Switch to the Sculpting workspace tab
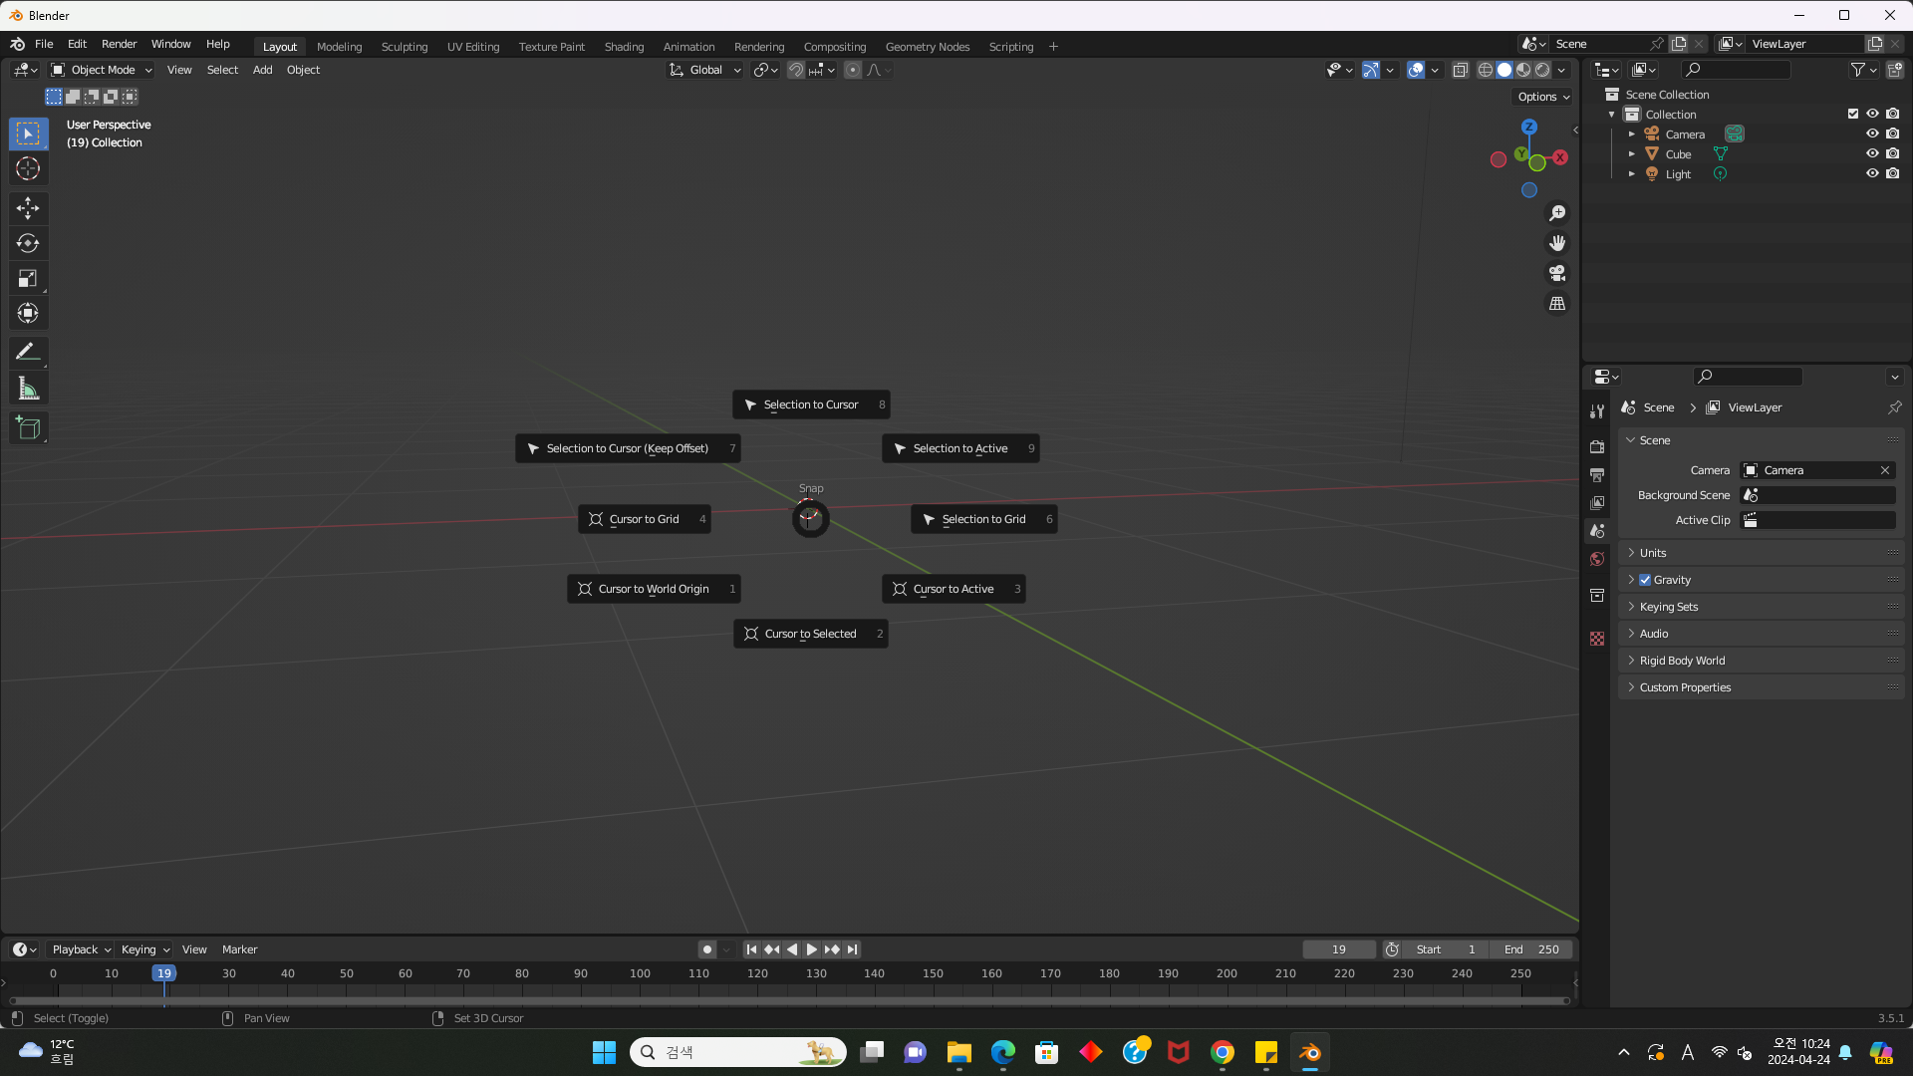 [x=404, y=47]
